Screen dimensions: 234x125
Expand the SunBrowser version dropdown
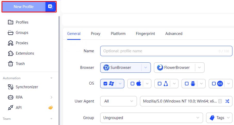(146, 68)
